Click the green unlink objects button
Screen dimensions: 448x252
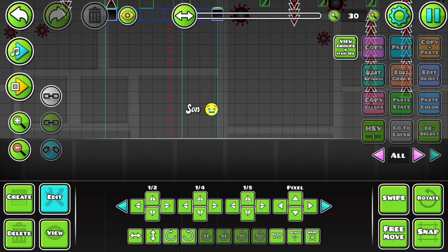[51, 123]
